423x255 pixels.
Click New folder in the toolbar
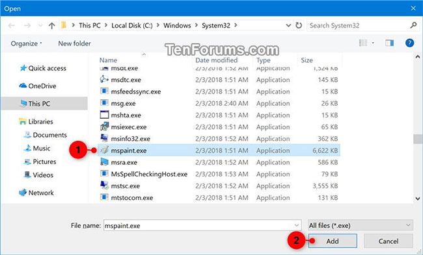[74, 43]
